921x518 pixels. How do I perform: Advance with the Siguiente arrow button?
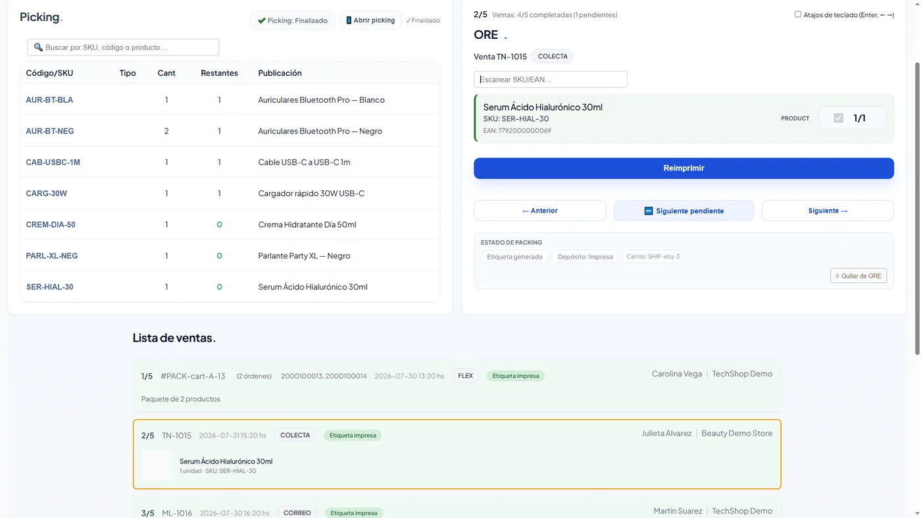(828, 211)
